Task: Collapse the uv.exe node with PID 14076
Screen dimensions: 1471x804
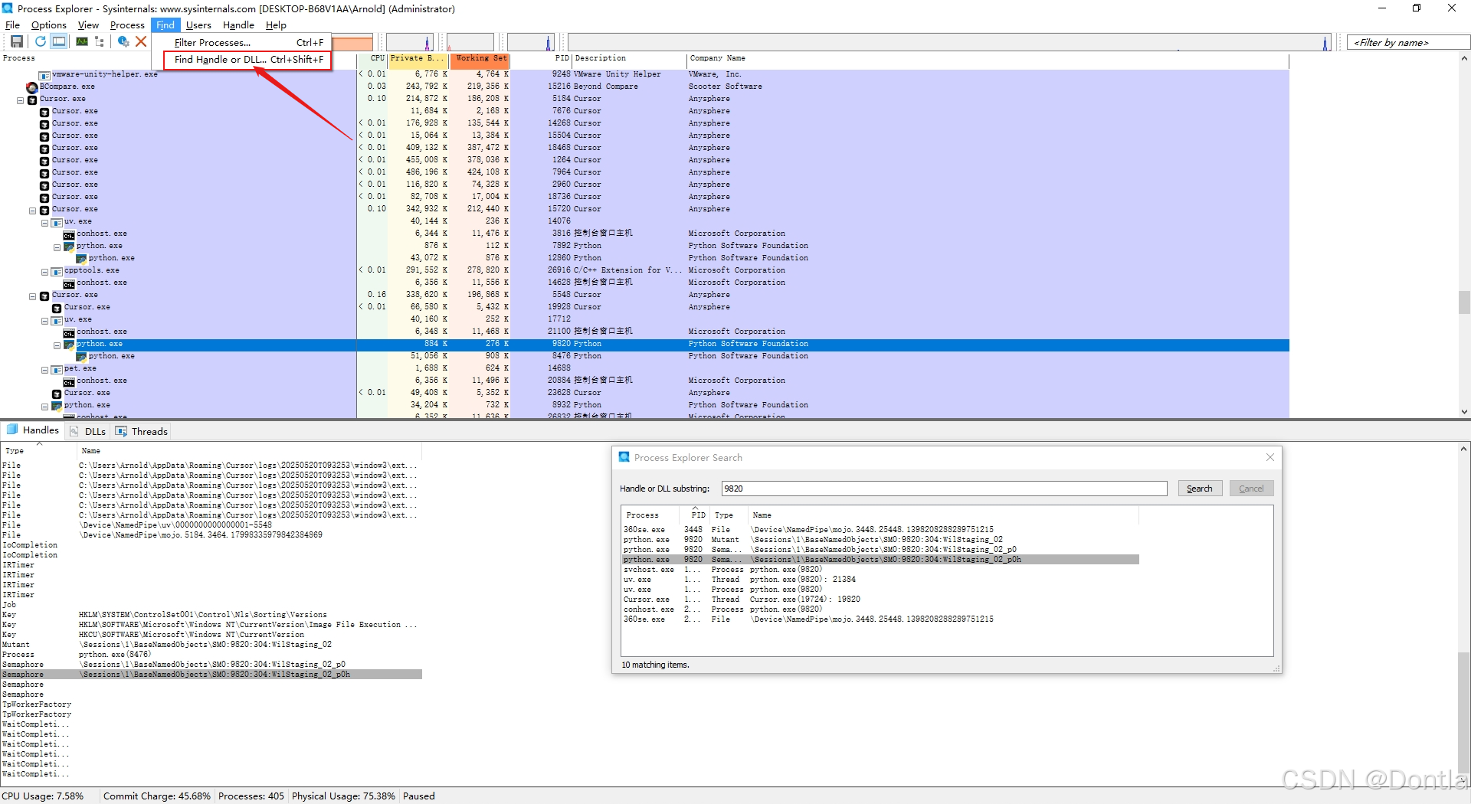Action: [44, 223]
